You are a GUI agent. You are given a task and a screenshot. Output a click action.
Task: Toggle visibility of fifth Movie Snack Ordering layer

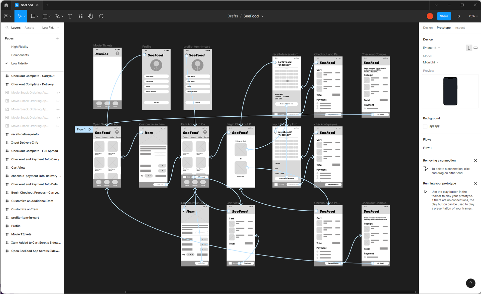(58, 126)
